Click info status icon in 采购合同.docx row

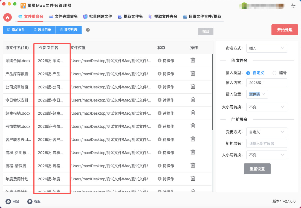coord(159,60)
